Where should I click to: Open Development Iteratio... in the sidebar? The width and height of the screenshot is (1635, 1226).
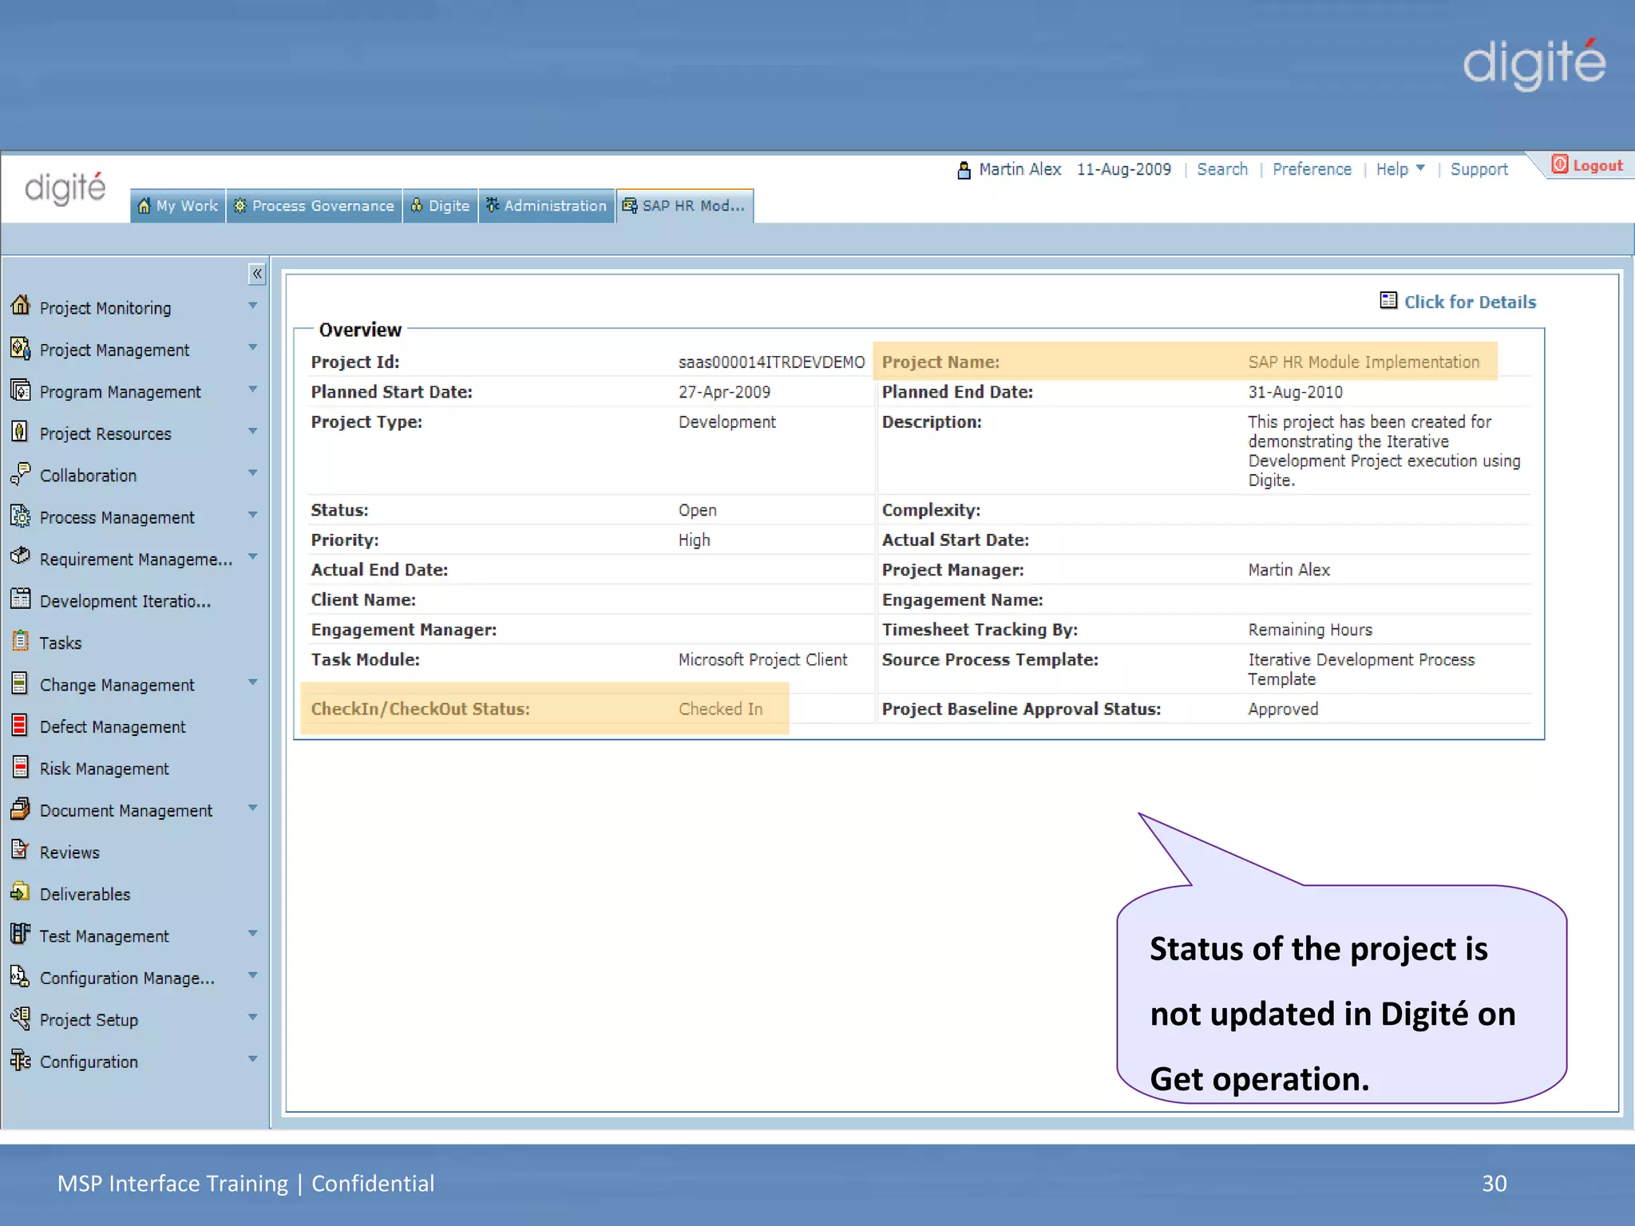[x=125, y=601]
